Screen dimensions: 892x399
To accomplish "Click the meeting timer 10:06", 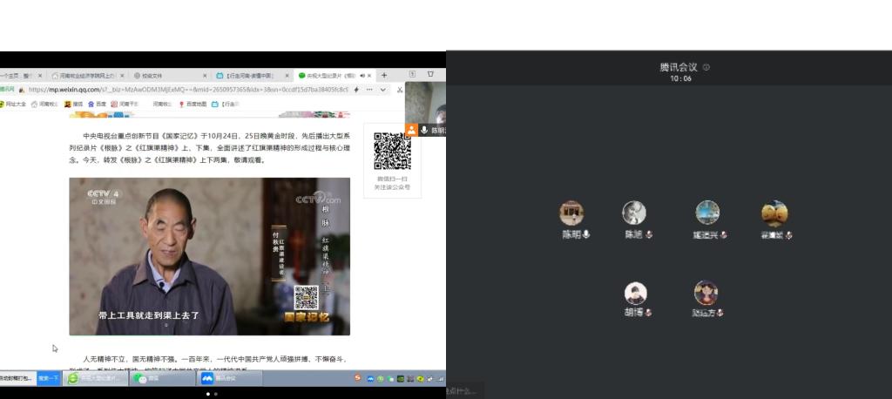I will click(680, 79).
